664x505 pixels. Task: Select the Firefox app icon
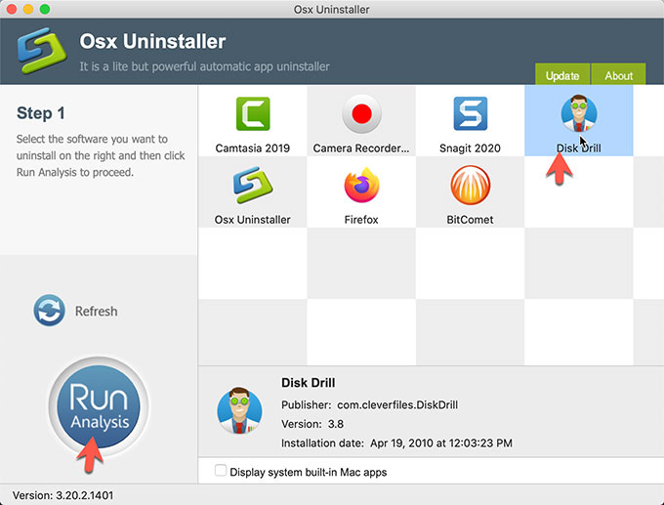[361, 186]
